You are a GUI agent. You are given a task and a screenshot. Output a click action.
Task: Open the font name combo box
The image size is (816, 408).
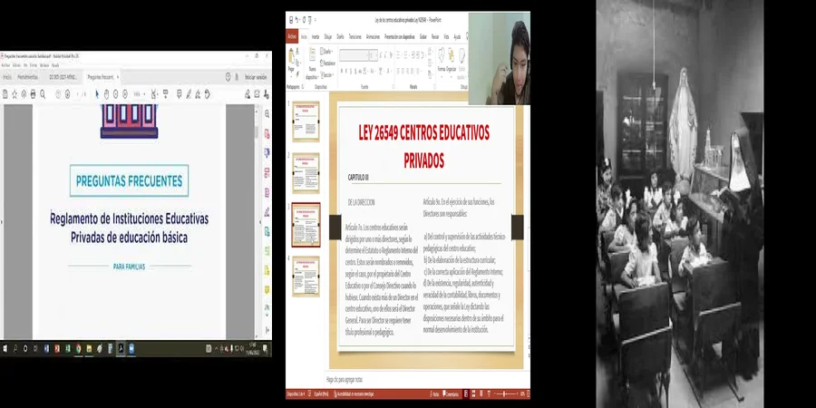coord(354,55)
